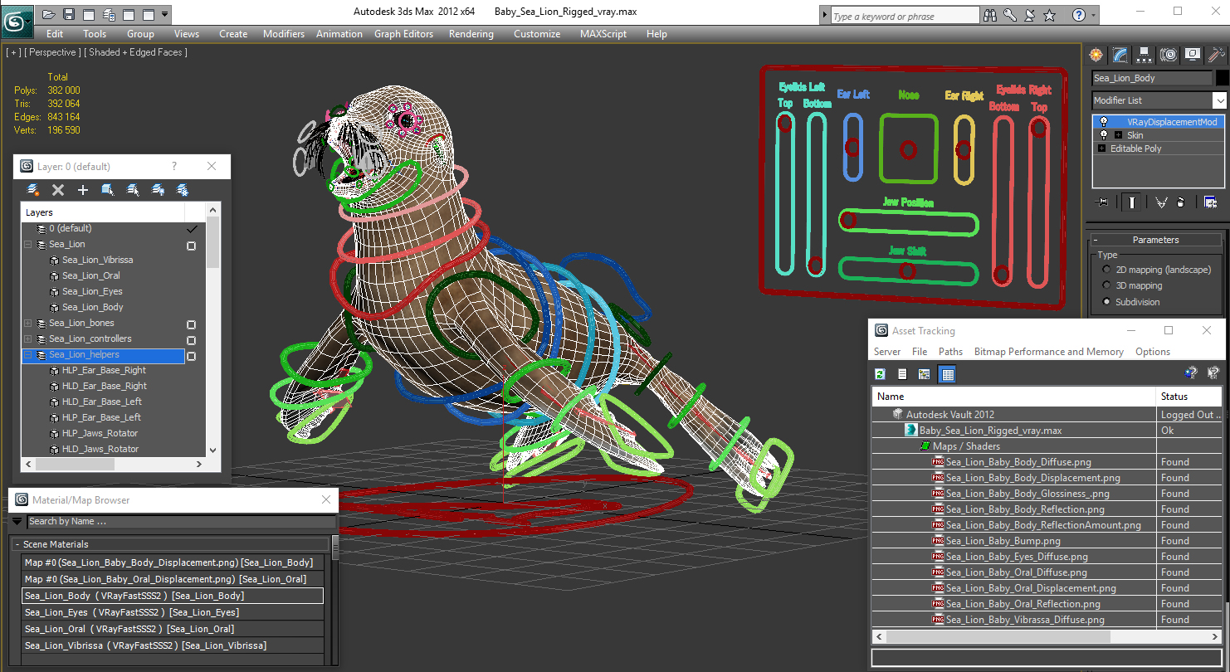Click Configure Modifier Sets icon
1230x672 pixels.
1210,202
